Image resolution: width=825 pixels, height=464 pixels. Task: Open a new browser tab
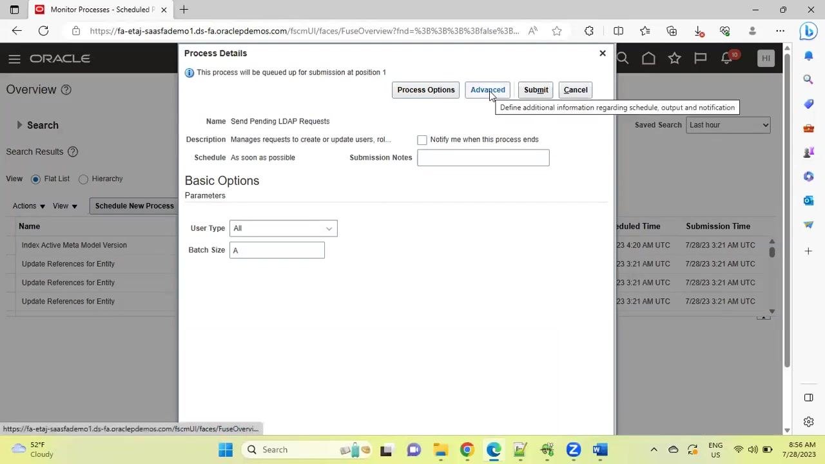click(x=184, y=10)
